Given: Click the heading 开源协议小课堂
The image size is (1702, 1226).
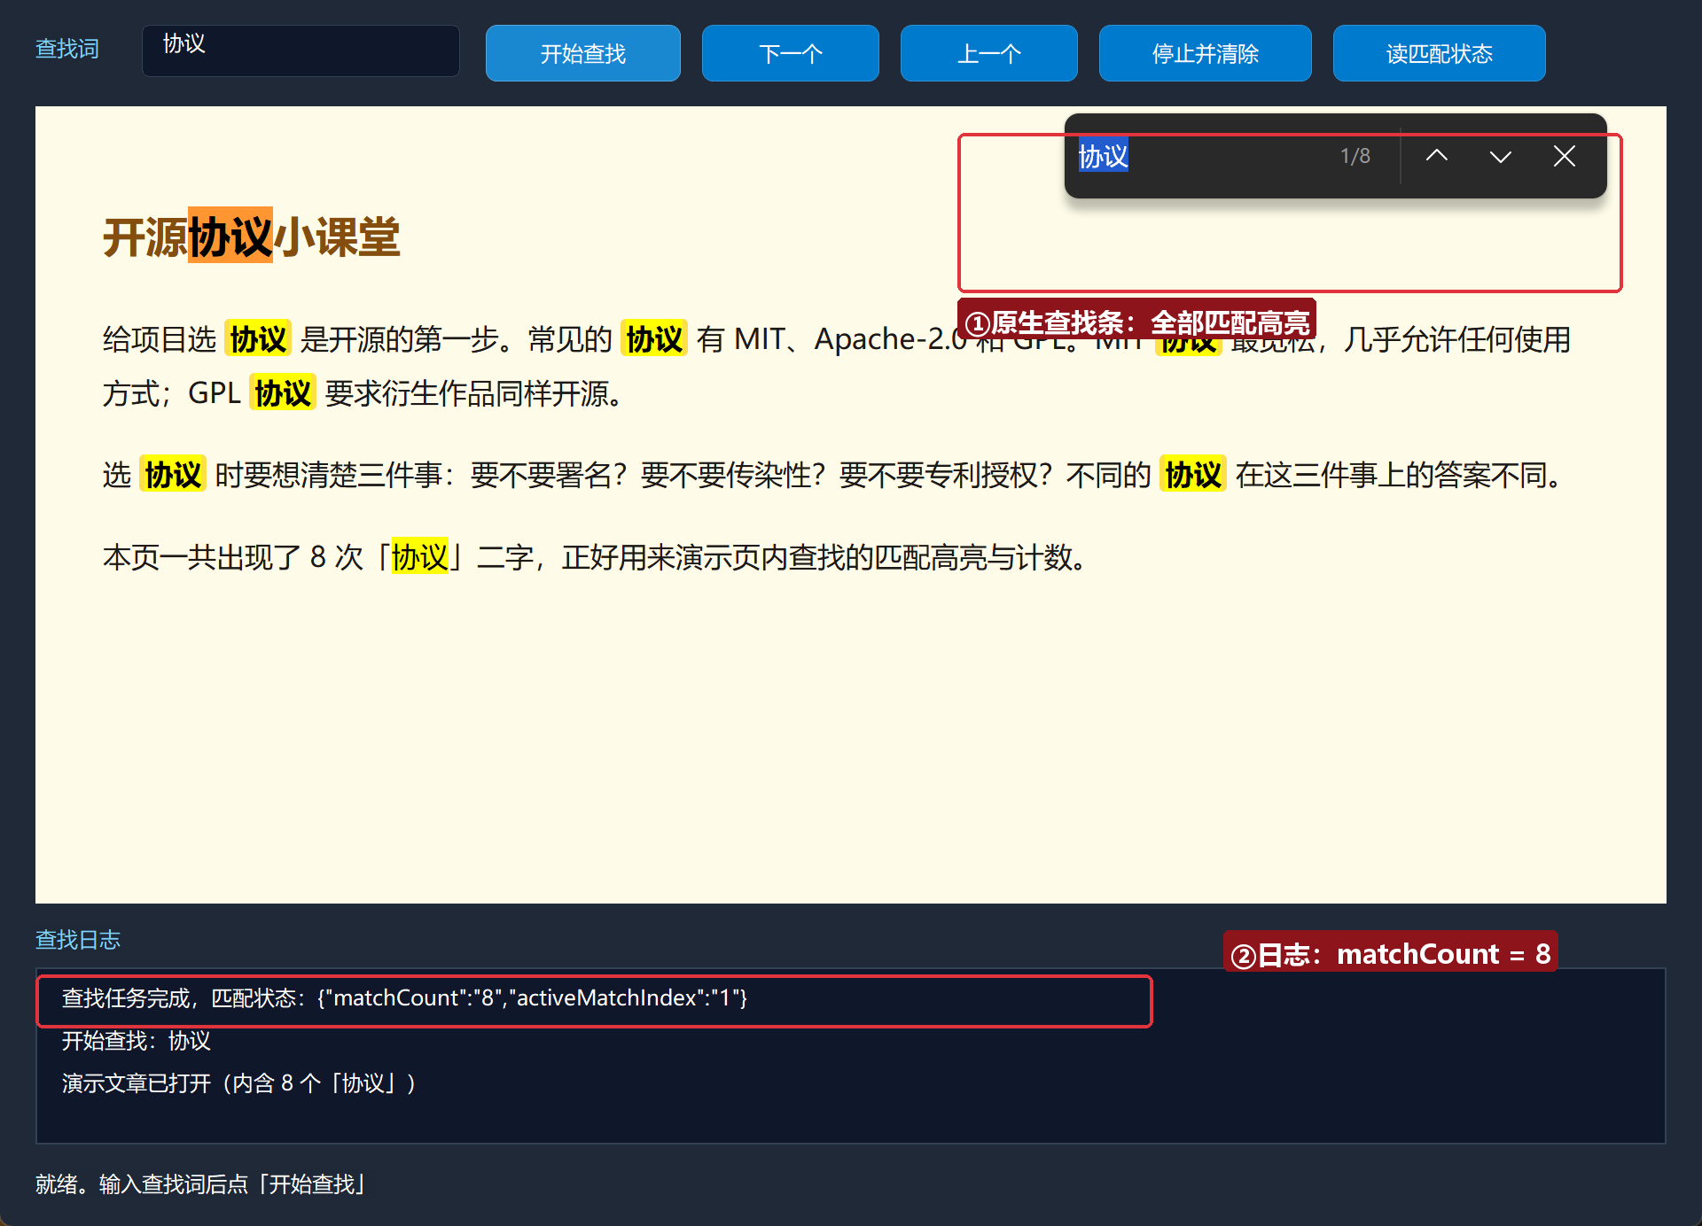Looking at the screenshot, I should click(x=251, y=237).
